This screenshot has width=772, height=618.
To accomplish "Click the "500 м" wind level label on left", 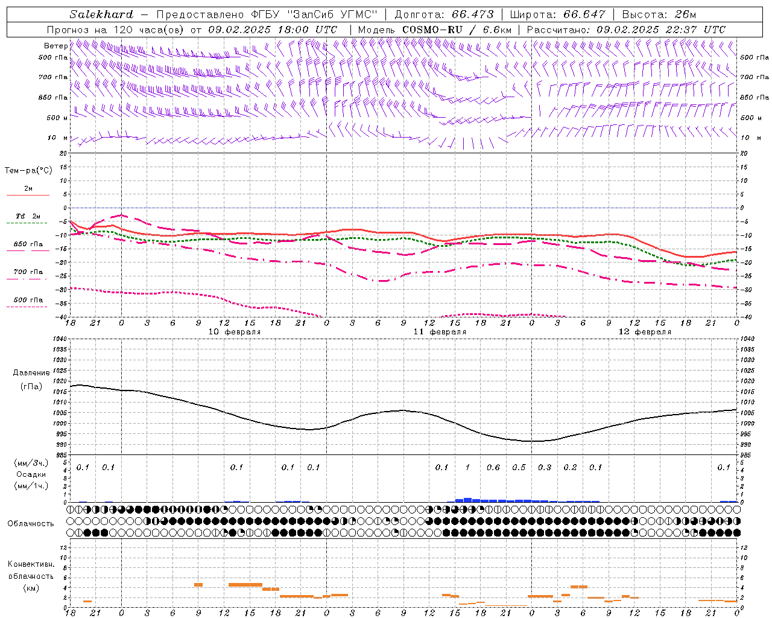I will 57,118.
